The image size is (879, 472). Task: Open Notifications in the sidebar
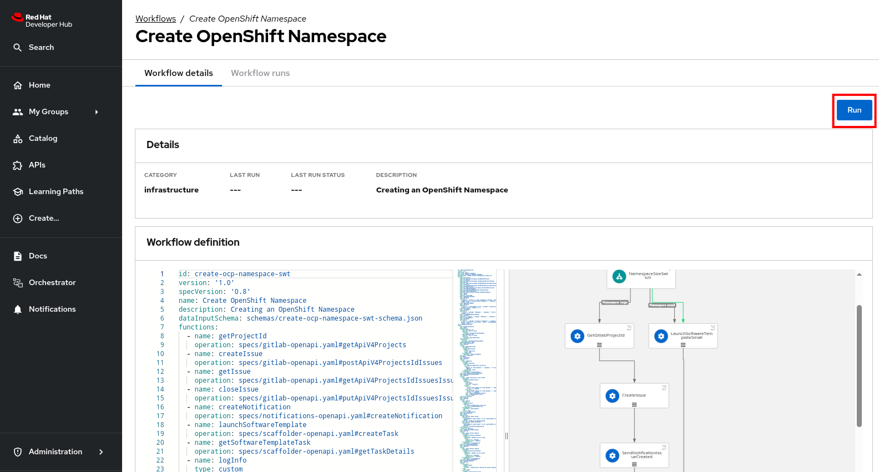(x=61, y=309)
